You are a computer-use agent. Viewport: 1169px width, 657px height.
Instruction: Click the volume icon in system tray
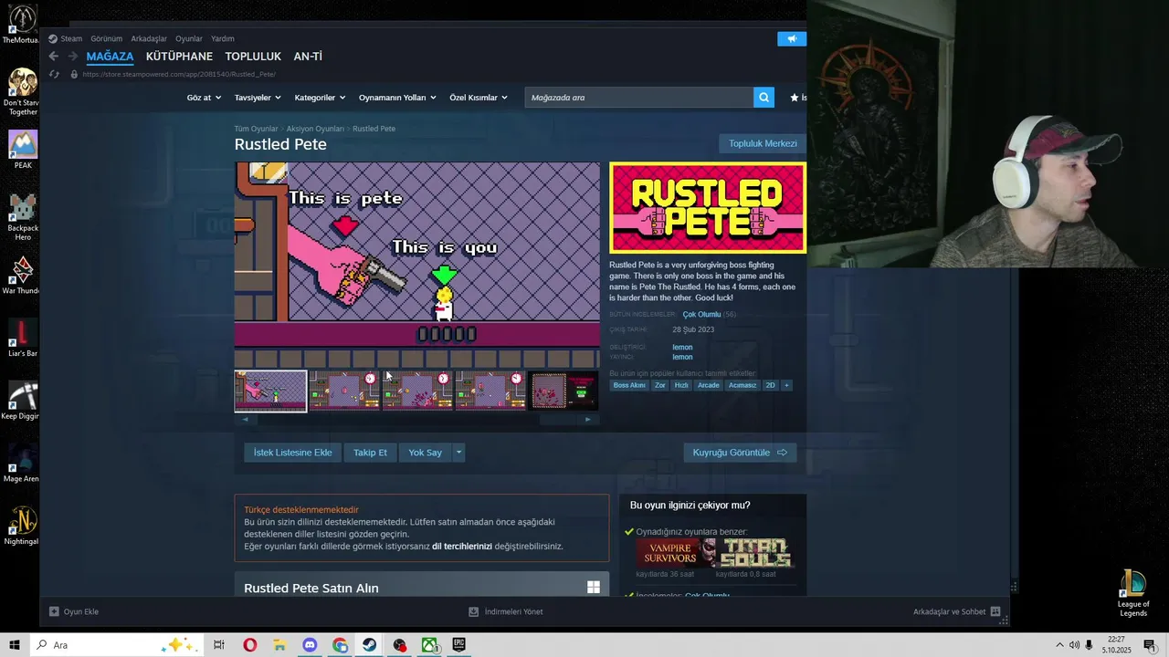pos(1074,645)
